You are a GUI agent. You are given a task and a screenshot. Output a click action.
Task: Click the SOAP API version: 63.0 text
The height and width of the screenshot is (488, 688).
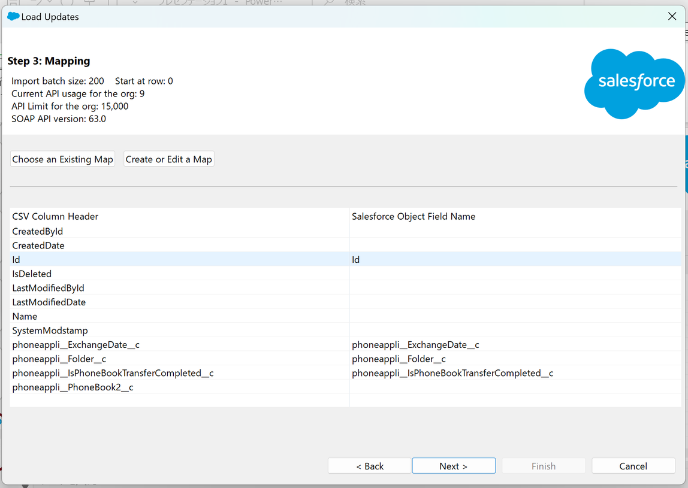tap(58, 119)
